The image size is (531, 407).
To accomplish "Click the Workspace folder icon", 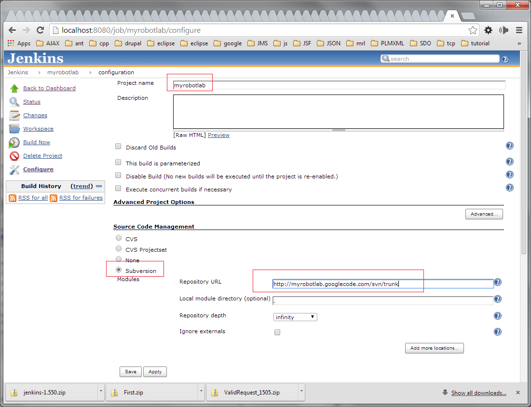I will pos(14,129).
